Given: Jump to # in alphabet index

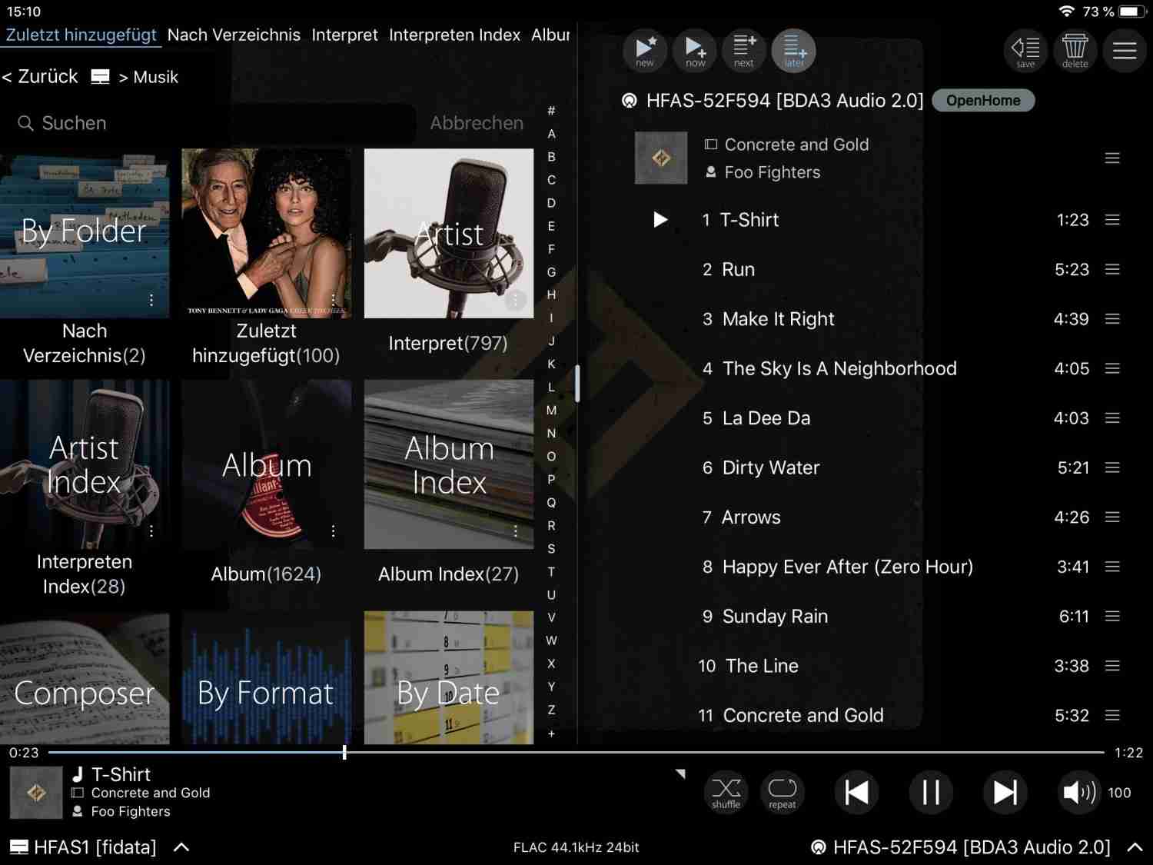Looking at the screenshot, I should click(551, 111).
